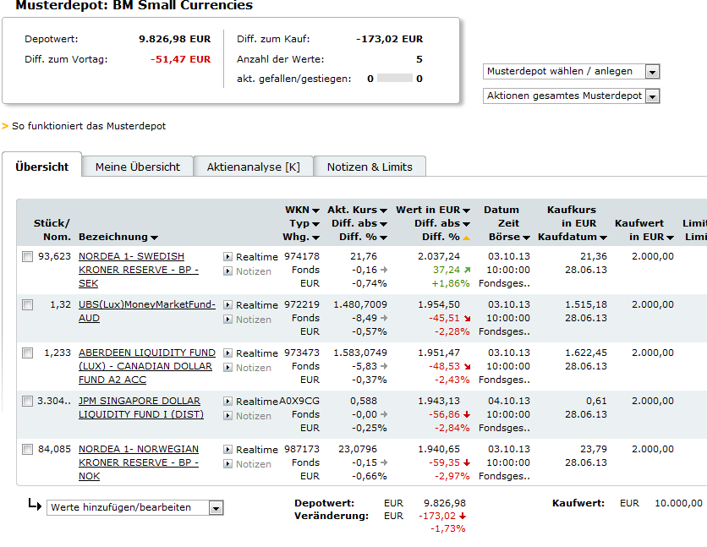Open Musterdepot wählen / anlegen dropdown

point(572,71)
